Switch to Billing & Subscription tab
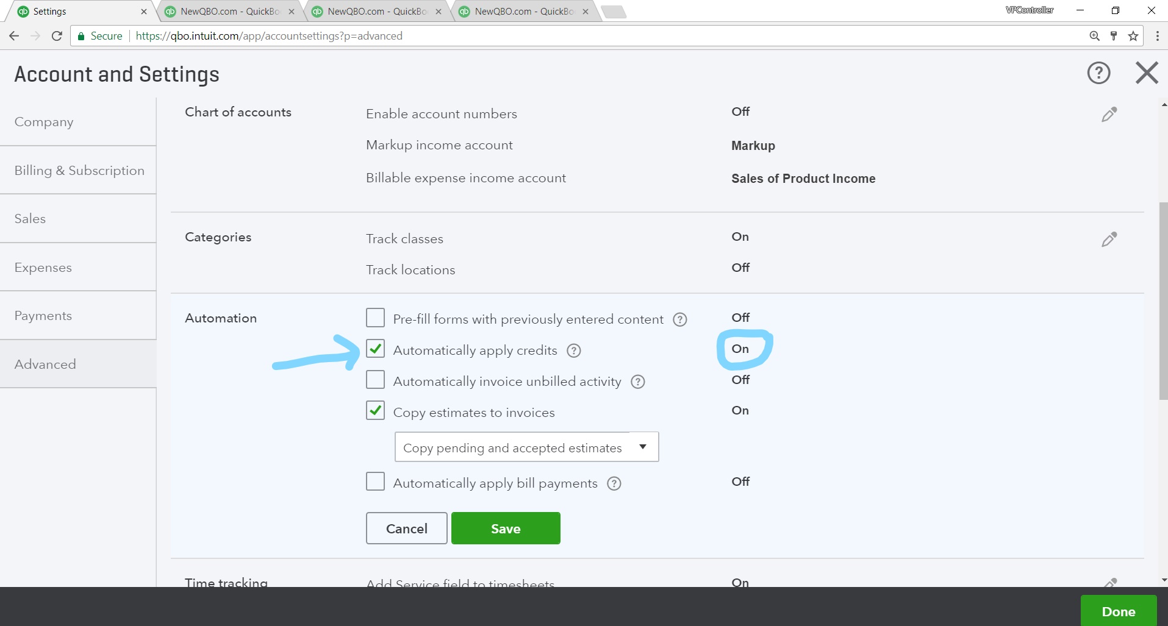 coord(79,171)
